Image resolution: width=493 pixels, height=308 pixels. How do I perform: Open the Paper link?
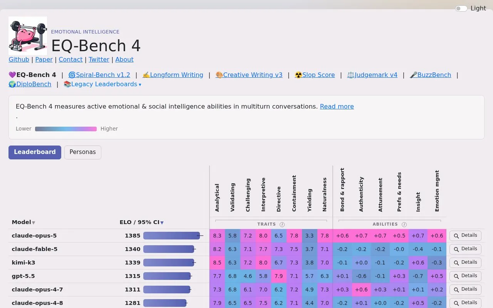44,60
